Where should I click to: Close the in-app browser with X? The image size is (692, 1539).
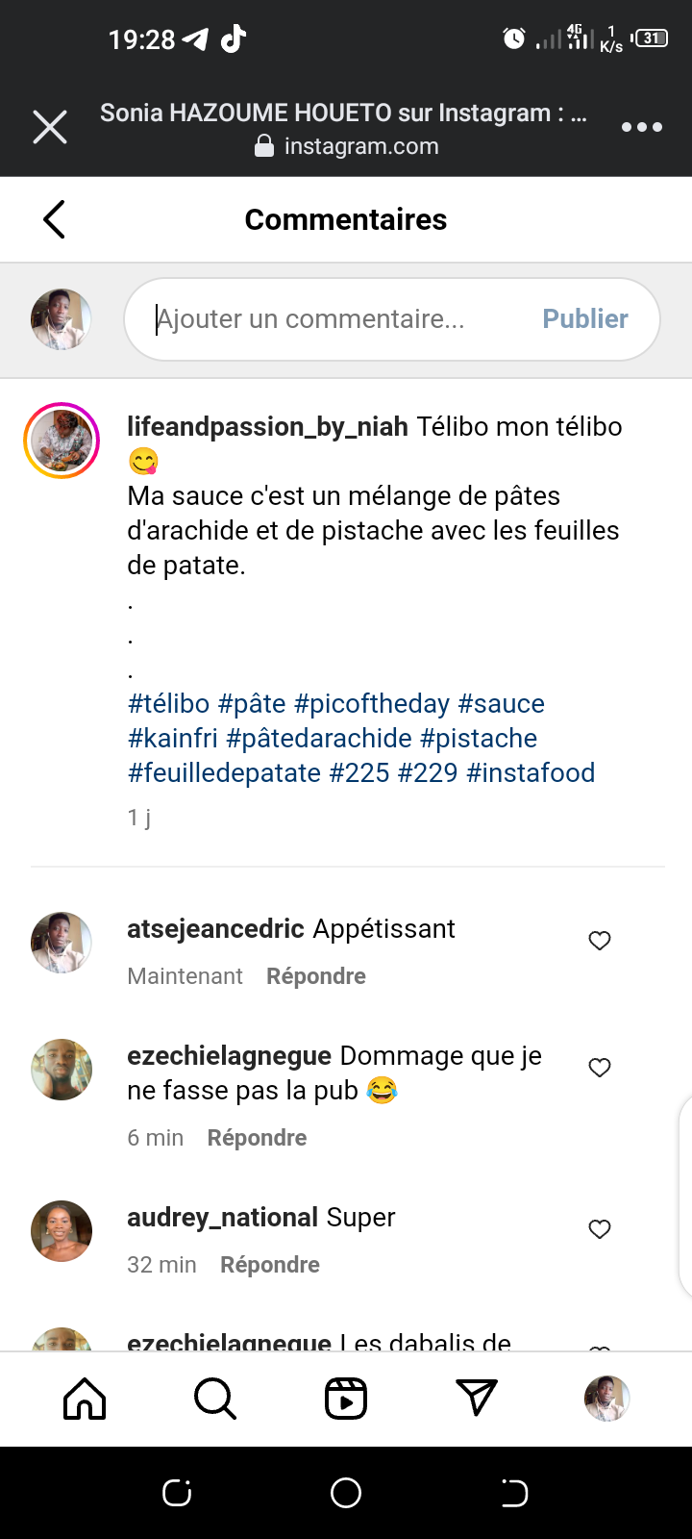tap(50, 127)
